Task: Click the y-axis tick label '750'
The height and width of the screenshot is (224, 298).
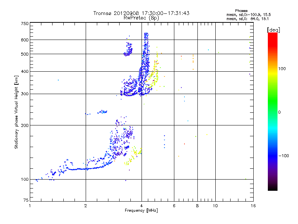Action: pyautogui.click(x=25, y=24)
